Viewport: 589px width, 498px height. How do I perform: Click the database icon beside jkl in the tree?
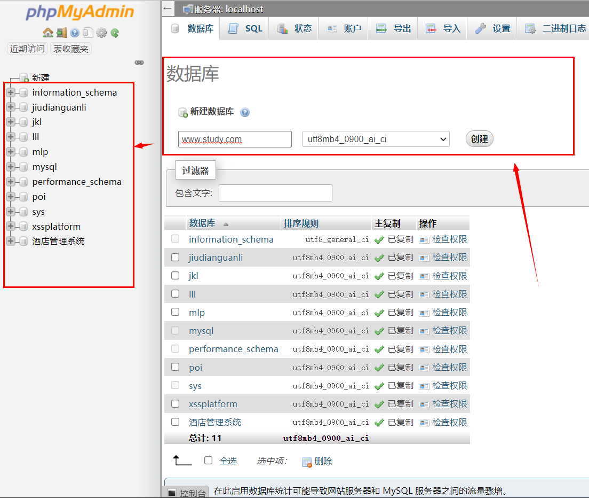click(x=23, y=122)
